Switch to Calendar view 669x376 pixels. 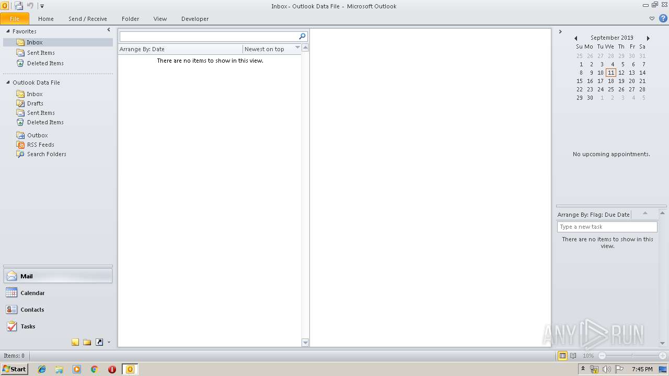coord(58,293)
